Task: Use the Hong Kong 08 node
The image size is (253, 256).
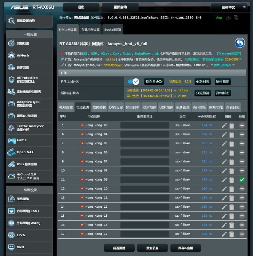Action: point(242,171)
